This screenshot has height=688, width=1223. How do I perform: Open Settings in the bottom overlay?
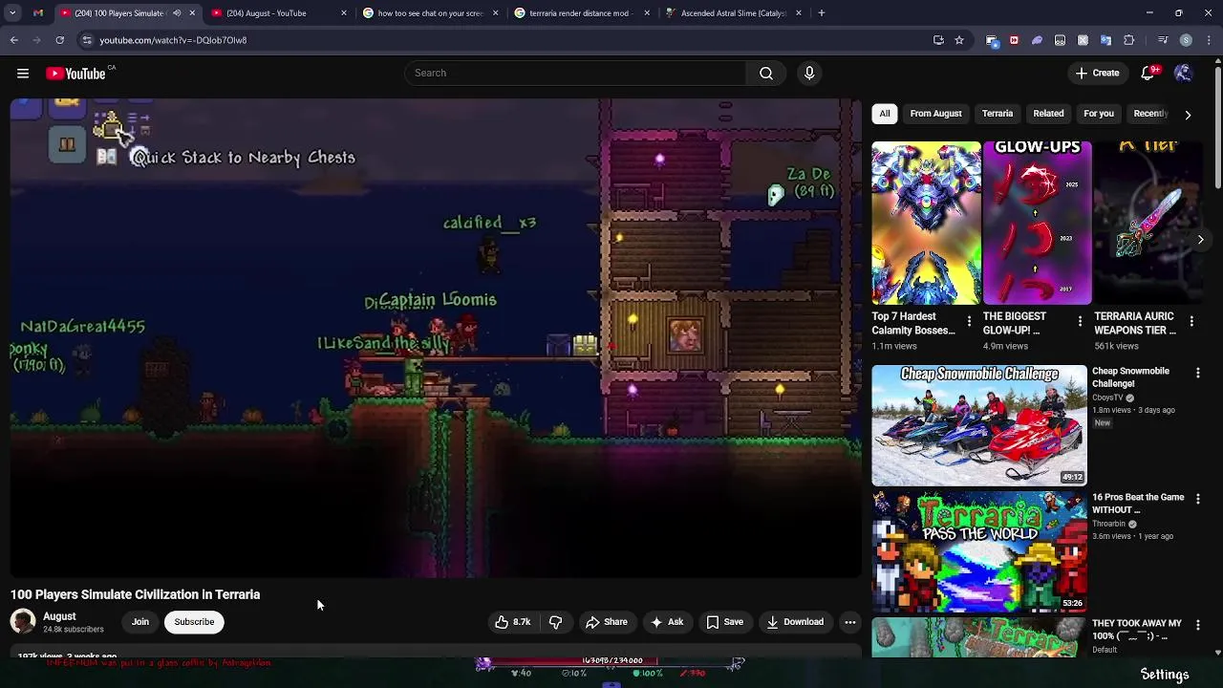(x=1165, y=675)
